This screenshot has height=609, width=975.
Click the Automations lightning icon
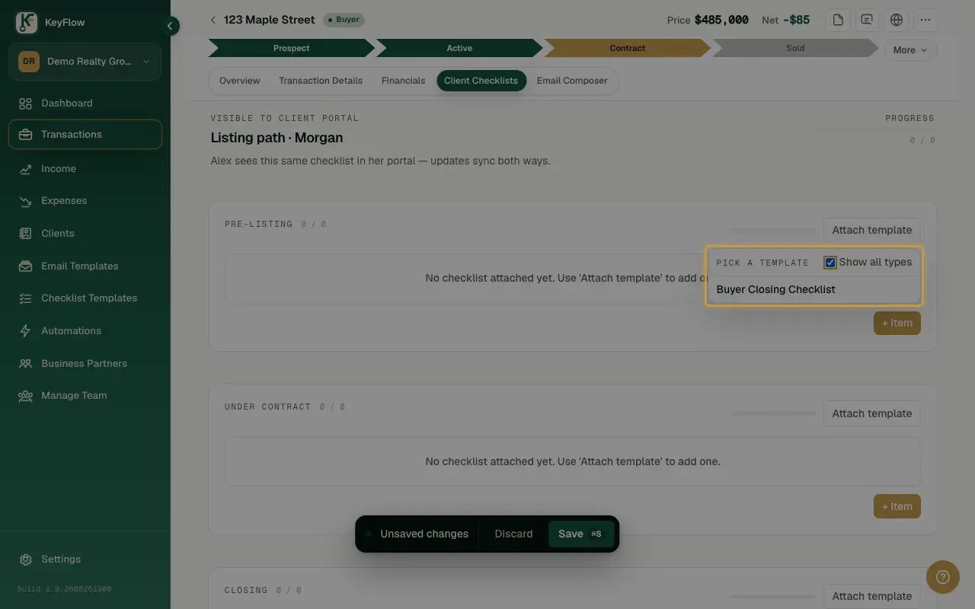(25, 331)
